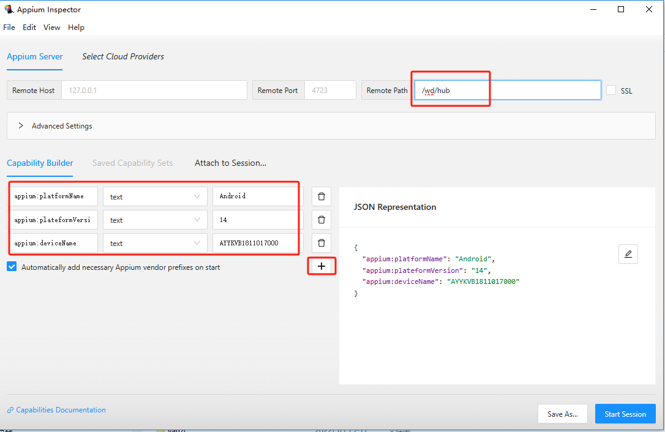Image resolution: width=665 pixels, height=432 pixels.
Task: Click the AYYKVB1811017000 value field
Action: click(x=258, y=243)
